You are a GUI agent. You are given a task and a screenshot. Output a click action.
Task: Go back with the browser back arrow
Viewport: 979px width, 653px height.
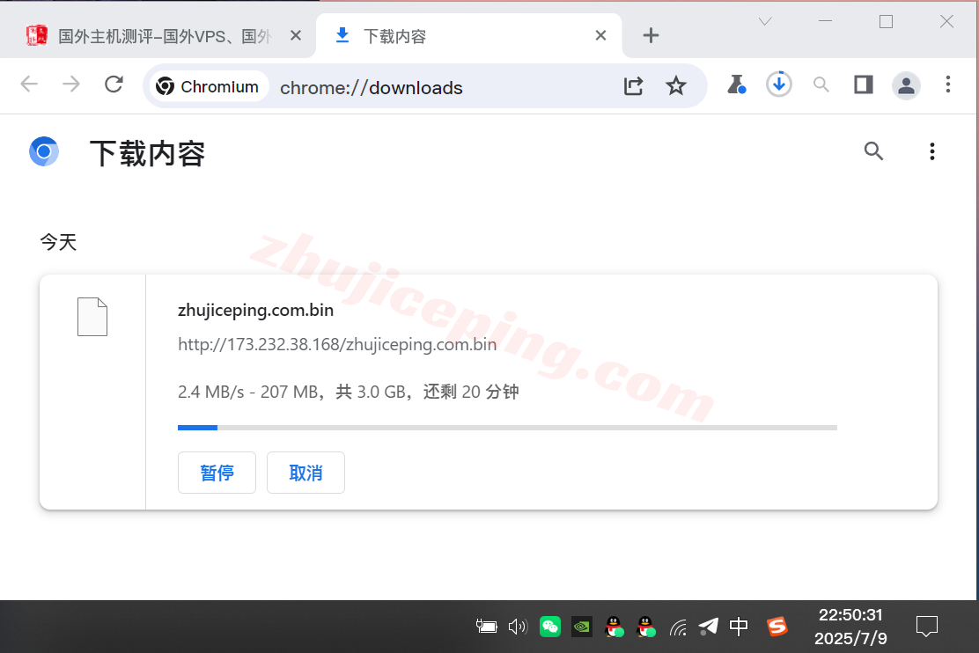click(29, 84)
